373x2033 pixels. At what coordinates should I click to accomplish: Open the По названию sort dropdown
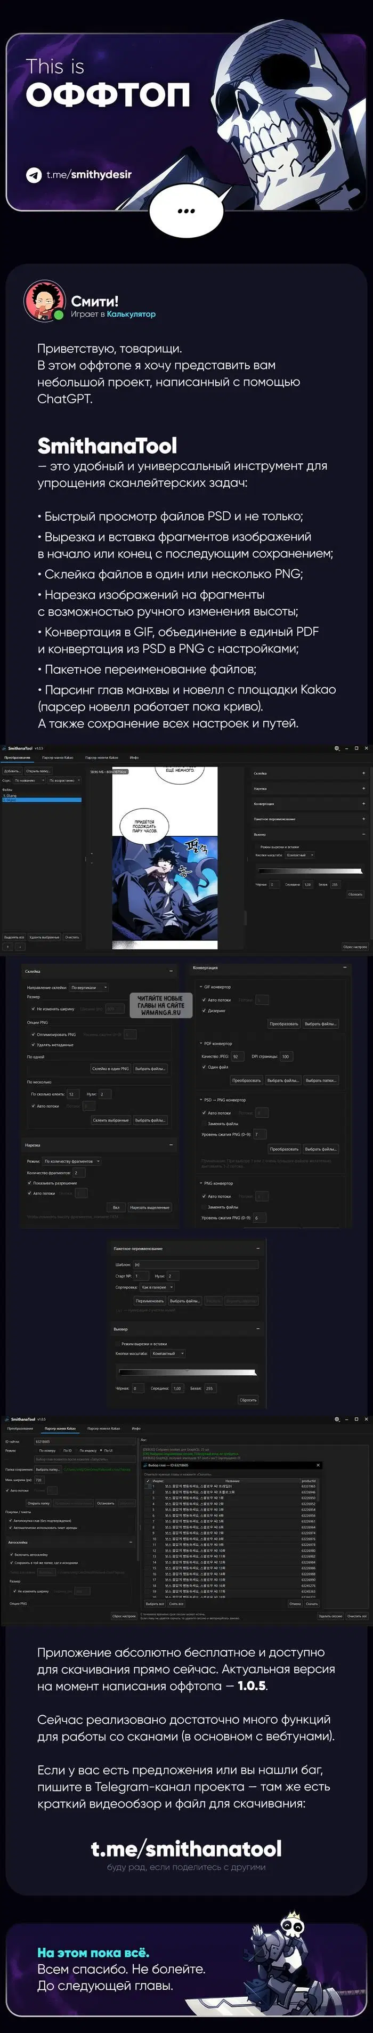(30, 780)
